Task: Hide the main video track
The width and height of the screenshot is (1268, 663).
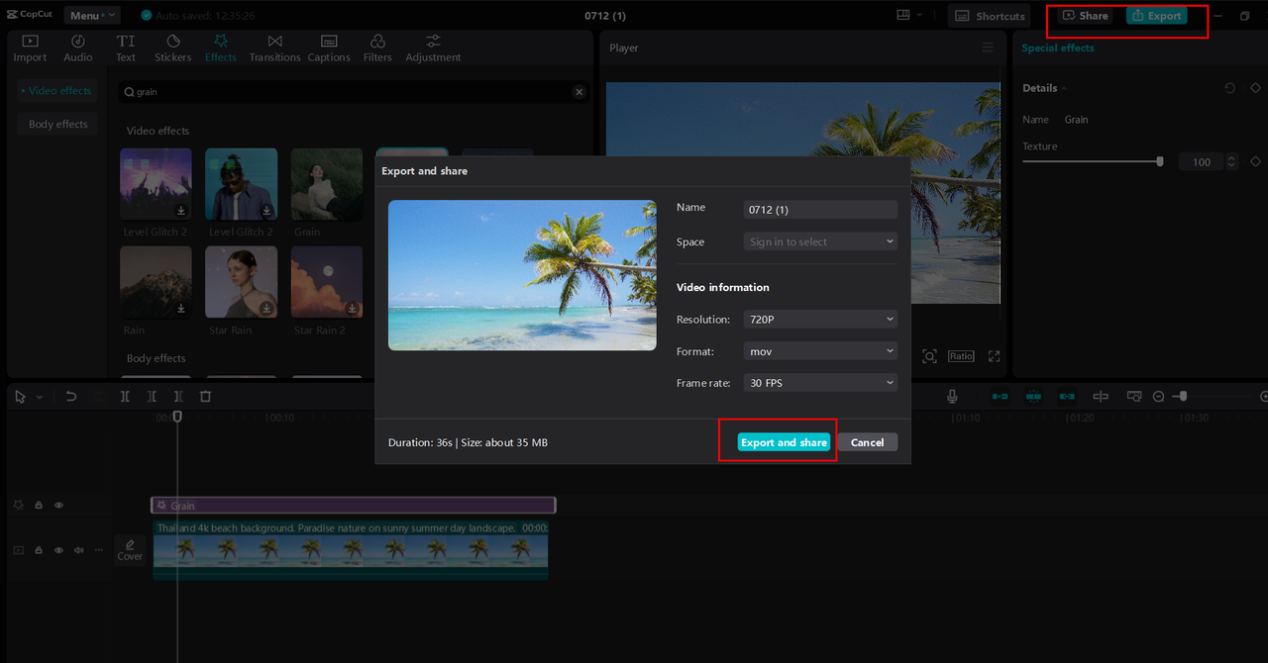Action: [x=58, y=550]
